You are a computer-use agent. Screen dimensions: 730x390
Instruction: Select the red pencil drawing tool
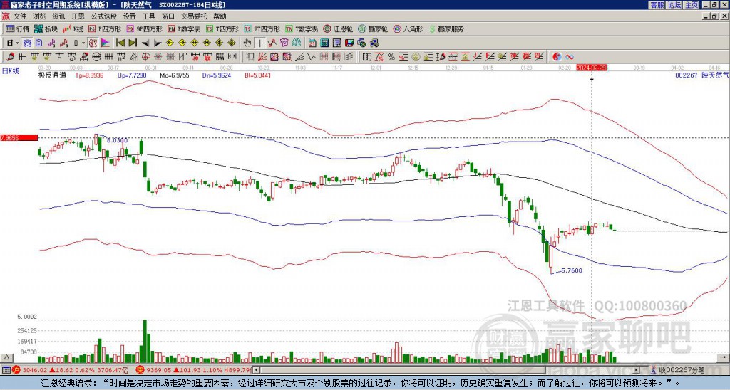pos(10,57)
